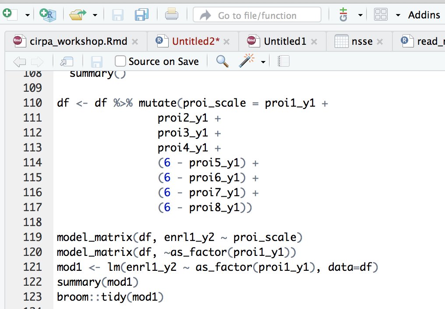The height and width of the screenshot is (309, 445).
Task: Save all open documents
Action: [141, 14]
